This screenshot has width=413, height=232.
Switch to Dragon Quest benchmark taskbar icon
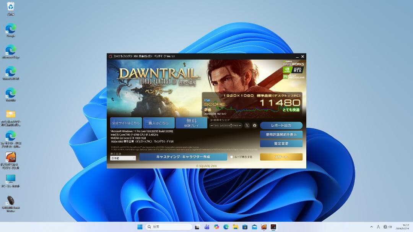tap(264, 227)
